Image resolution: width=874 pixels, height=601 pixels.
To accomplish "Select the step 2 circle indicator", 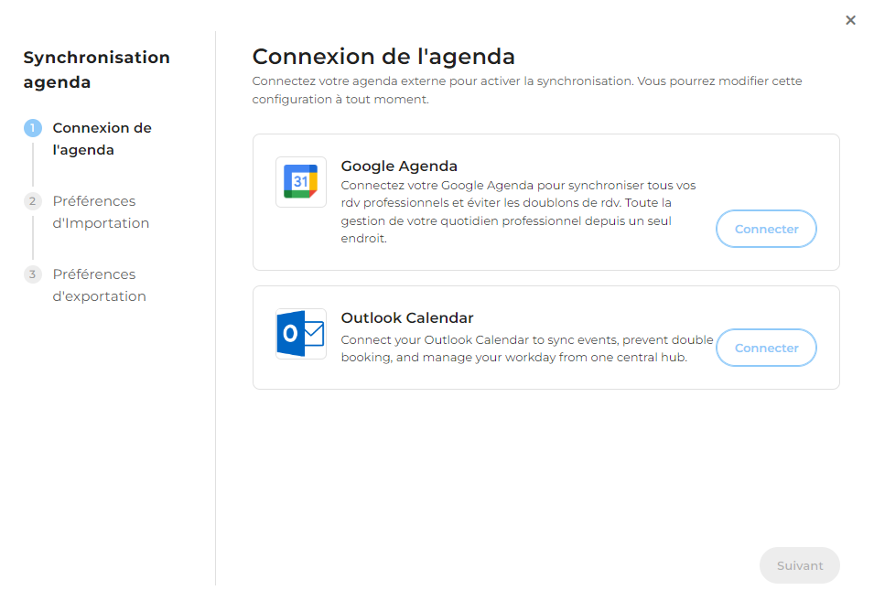I will point(33,201).
